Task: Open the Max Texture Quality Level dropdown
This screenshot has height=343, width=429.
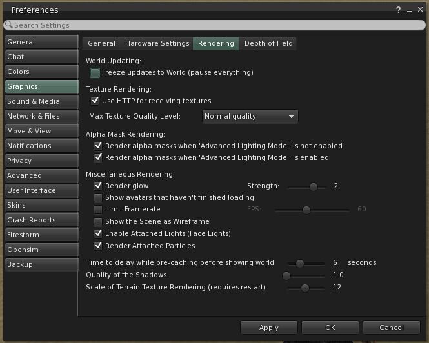Action: [250, 116]
